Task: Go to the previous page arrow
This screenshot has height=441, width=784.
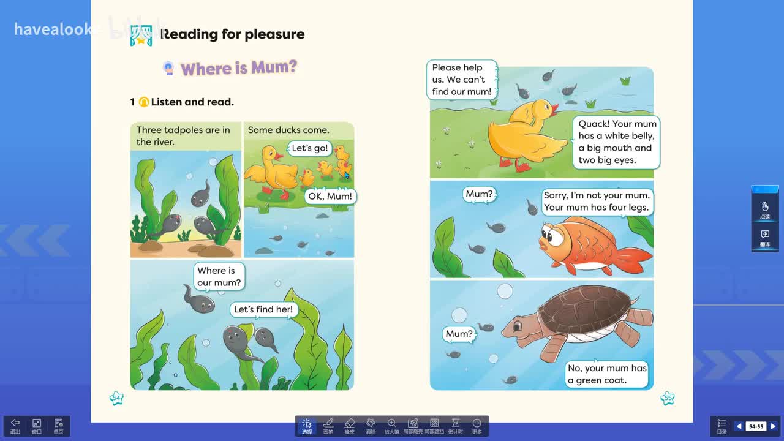Action: pyautogui.click(x=739, y=426)
